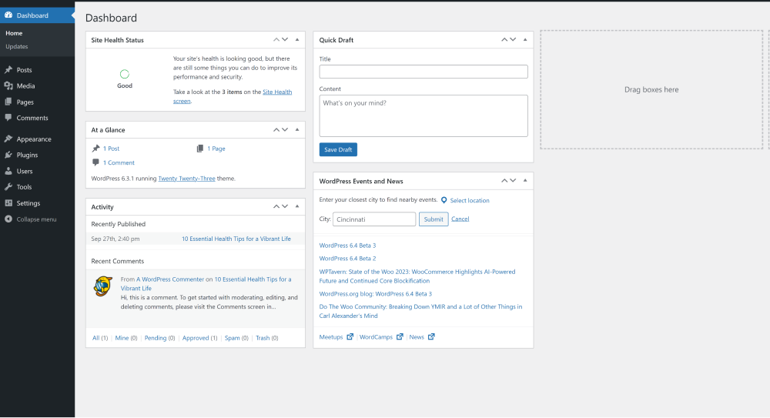The width and height of the screenshot is (770, 418).
Task: Open the Posts menu pin icon
Action: [x=8, y=70]
